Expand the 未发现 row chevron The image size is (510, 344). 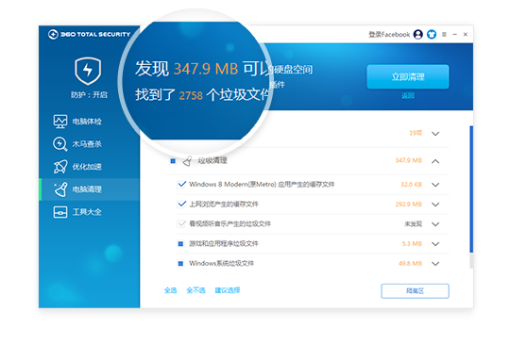pyautogui.click(x=435, y=224)
